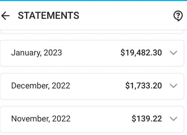The image size is (187, 135).
Task: Click the $19,482.30 statement amount
Action: pos(141,53)
